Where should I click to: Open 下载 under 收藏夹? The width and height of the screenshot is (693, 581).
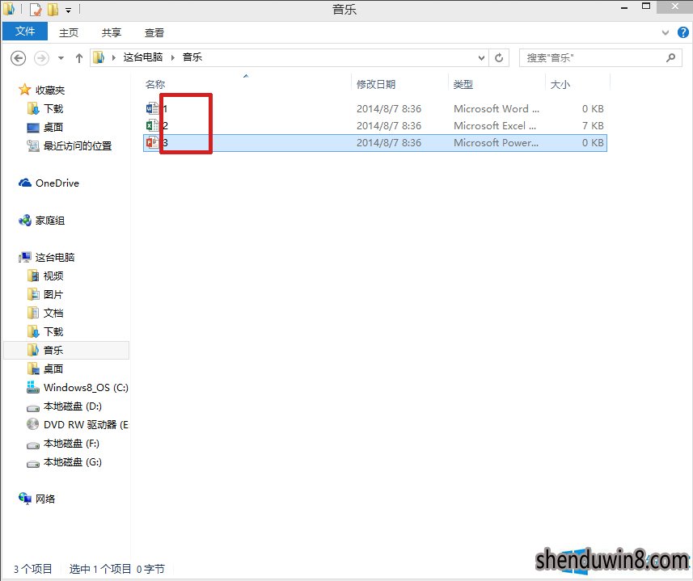coord(45,108)
